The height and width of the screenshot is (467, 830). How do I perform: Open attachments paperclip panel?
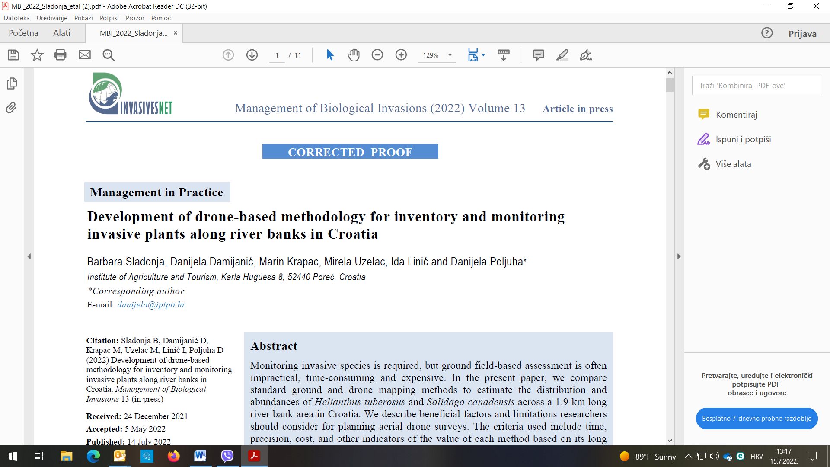pyautogui.click(x=11, y=108)
